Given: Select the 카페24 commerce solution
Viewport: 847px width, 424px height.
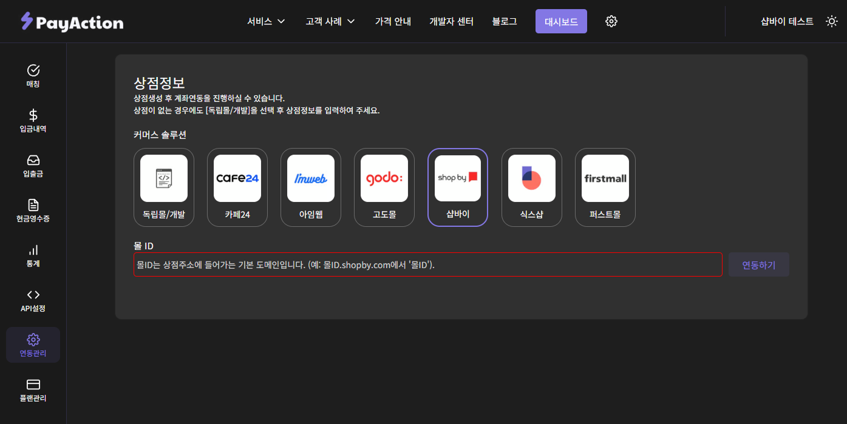Looking at the screenshot, I should point(237,187).
